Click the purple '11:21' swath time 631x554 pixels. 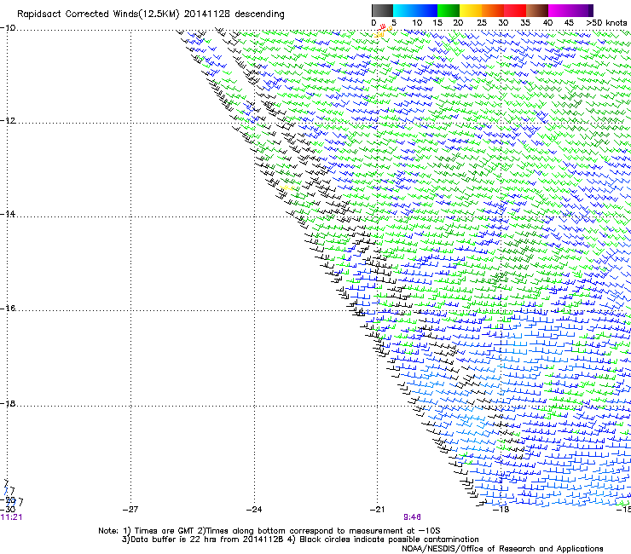tap(11, 517)
